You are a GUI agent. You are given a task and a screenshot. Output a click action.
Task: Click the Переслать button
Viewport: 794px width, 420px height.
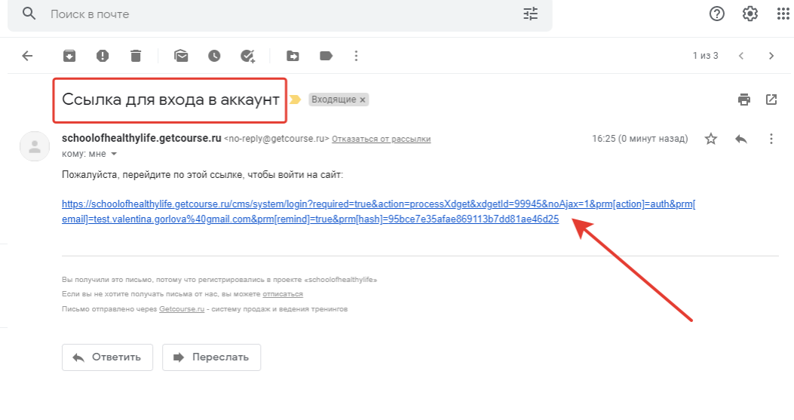pyautogui.click(x=212, y=357)
